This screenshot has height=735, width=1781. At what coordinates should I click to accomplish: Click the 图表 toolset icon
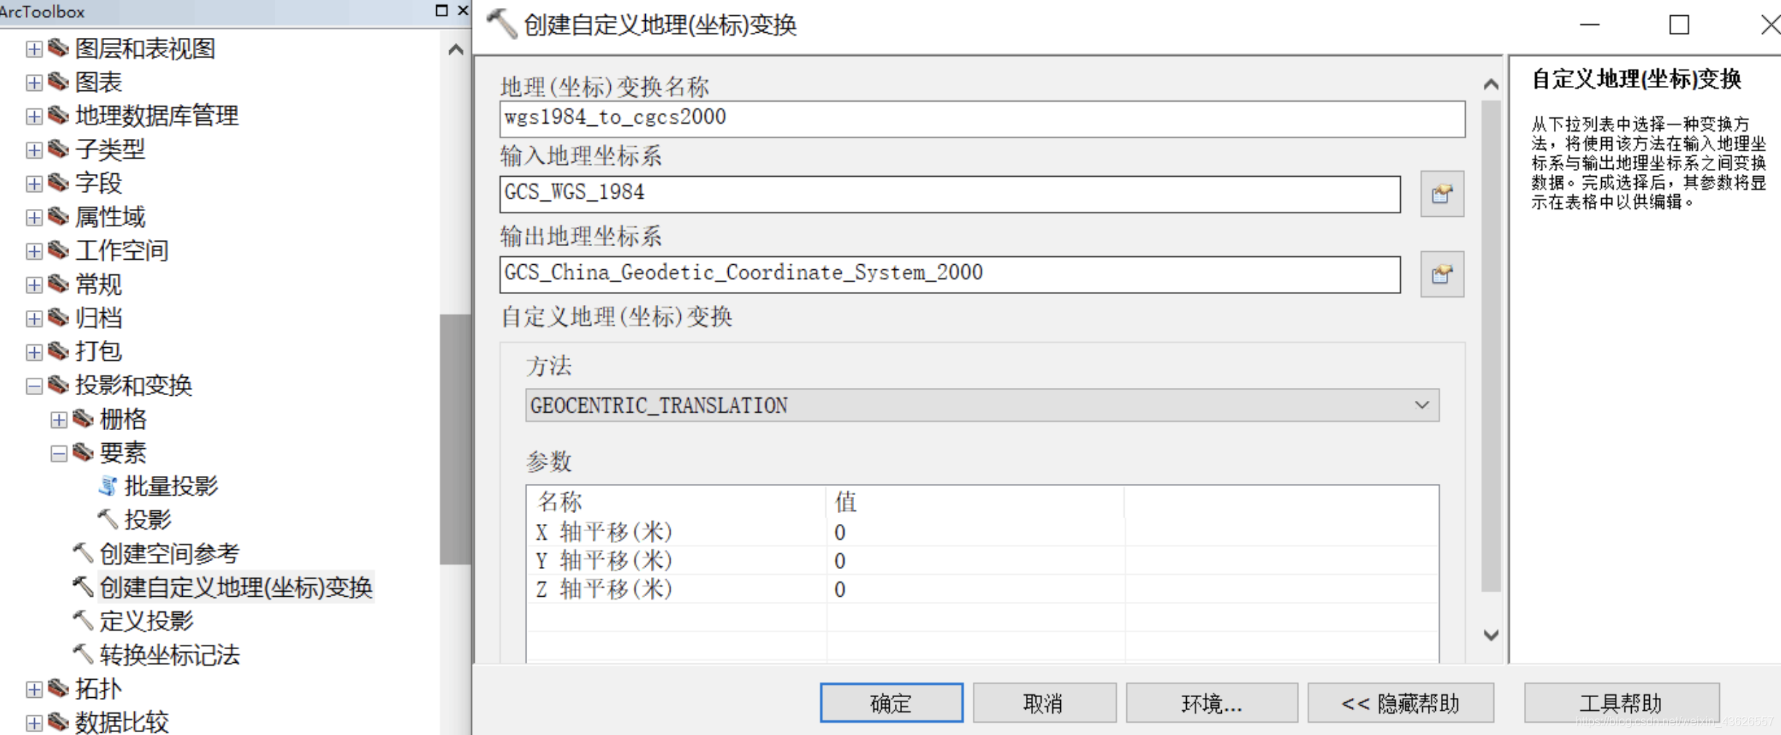coord(58,82)
